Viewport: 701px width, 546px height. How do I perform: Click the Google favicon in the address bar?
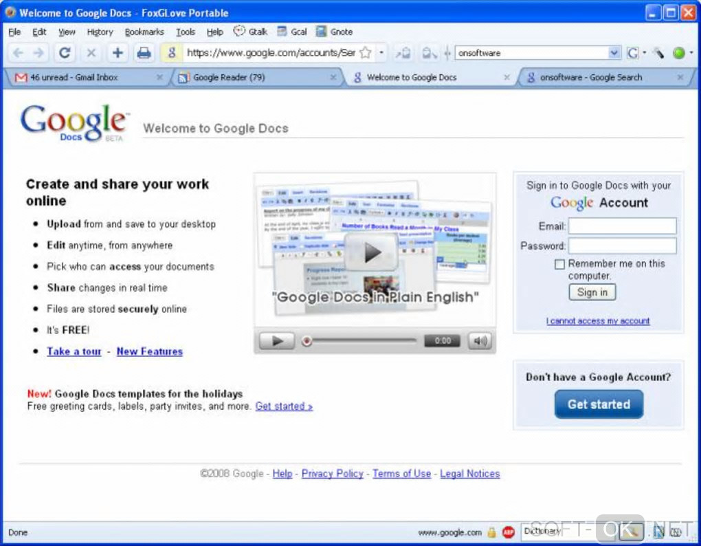tap(172, 53)
